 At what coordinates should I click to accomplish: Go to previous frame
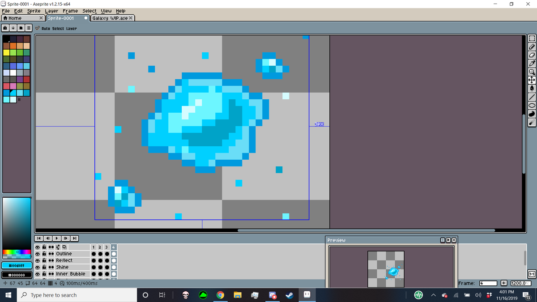[x=48, y=238]
